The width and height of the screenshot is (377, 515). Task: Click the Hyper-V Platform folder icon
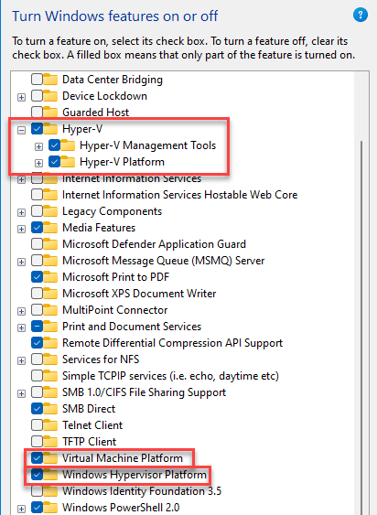[68, 162]
